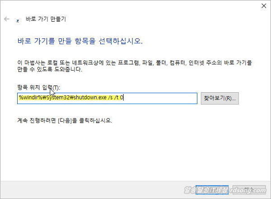Screen dimensions: 271x199
Task: Click the 항목 위치 입력(T): label
Action: [x=38, y=88]
